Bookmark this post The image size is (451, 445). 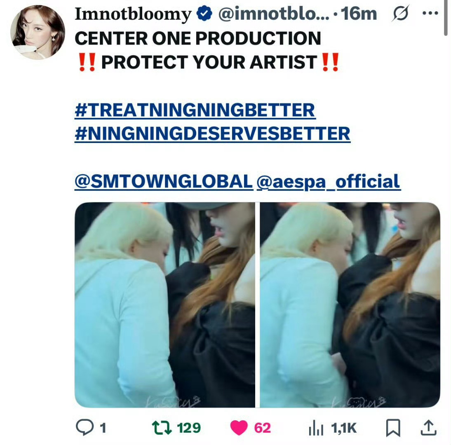point(393,428)
